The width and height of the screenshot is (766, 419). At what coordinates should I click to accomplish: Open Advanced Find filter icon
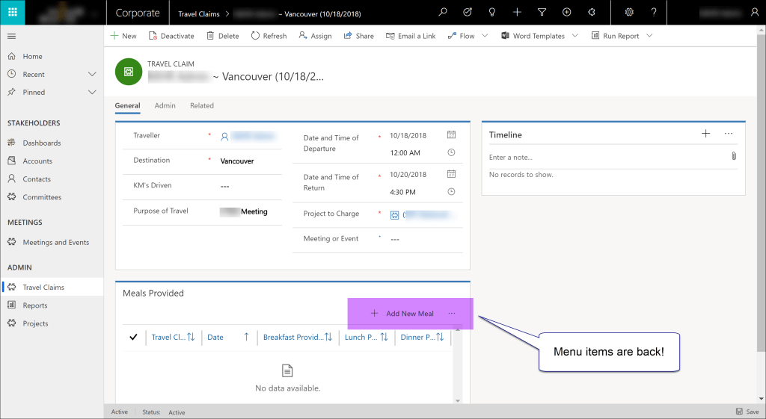(x=542, y=13)
